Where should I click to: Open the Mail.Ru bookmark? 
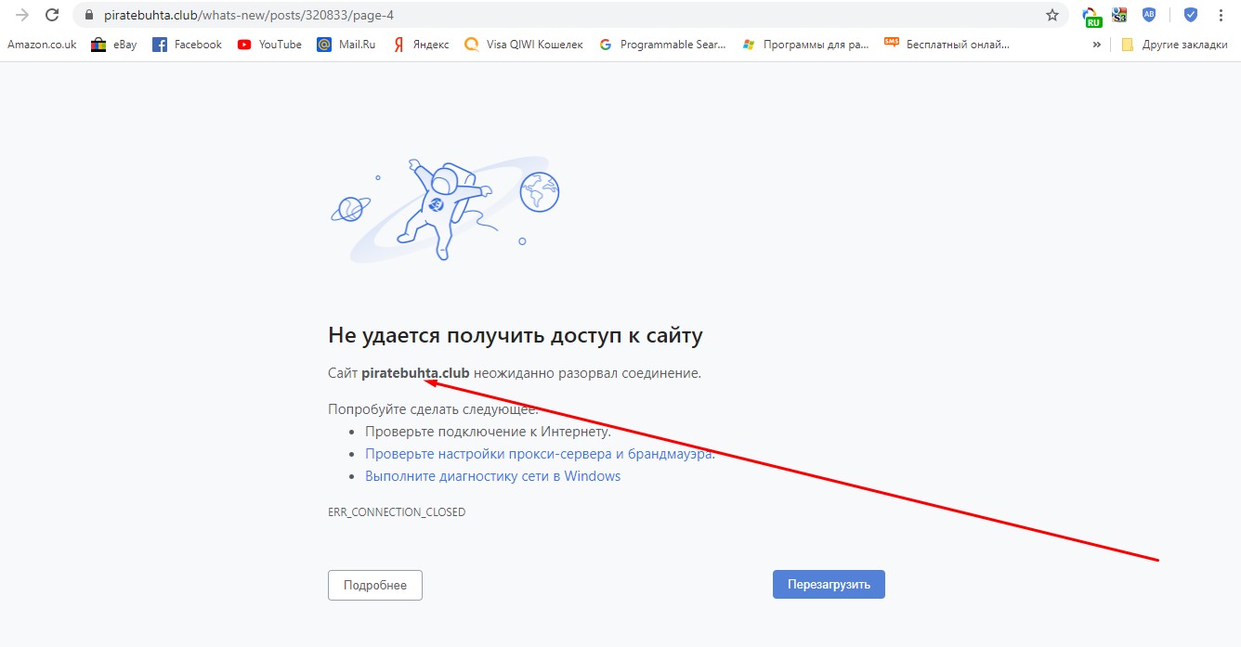coord(346,44)
